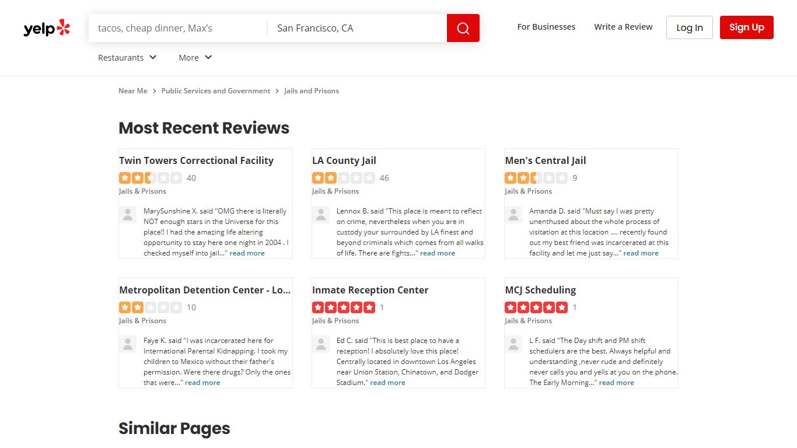View MarySunshine X.'s profile avatar
Image resolution: width=797 pixels, height=448 pixels.
coord(128,215)
